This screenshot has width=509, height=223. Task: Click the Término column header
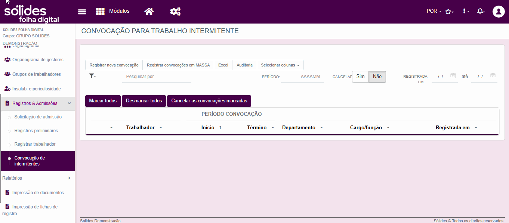click(x=257, y=128)
